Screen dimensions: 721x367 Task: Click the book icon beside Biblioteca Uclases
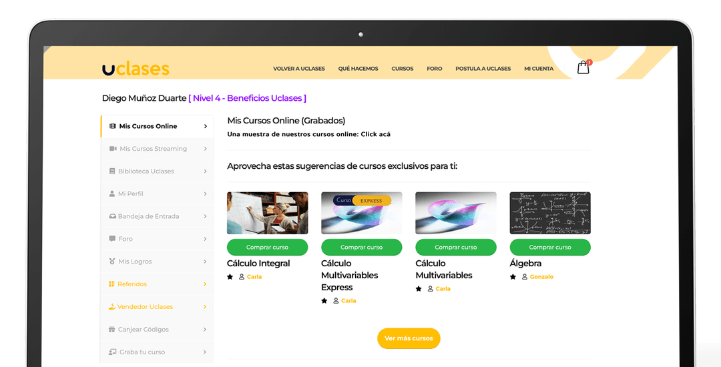[x=112, y=171]
